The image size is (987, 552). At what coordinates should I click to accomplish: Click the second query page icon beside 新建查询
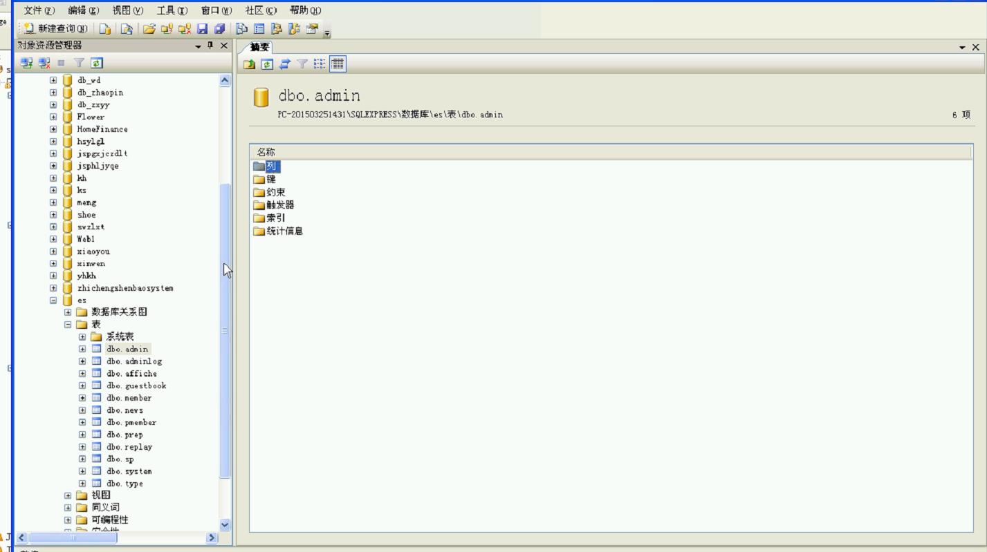[x=127, y=28]
